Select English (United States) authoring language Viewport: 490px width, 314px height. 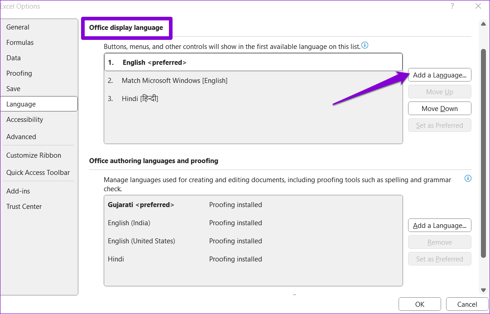(141, 241)
